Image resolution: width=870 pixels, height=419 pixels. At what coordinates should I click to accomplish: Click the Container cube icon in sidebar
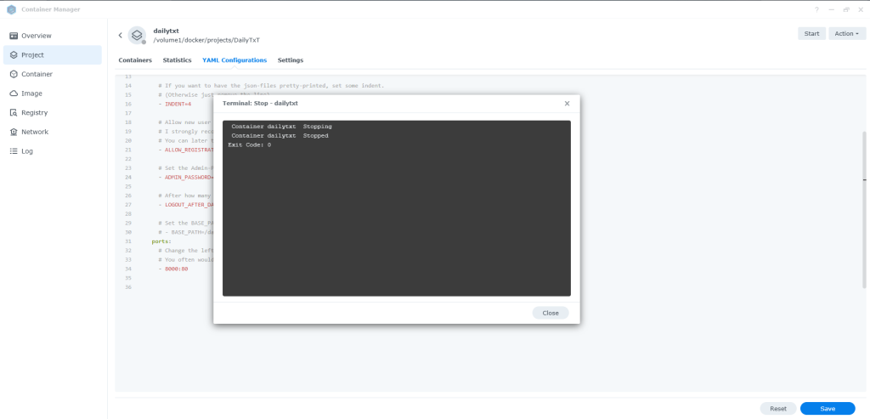[14, 74]
